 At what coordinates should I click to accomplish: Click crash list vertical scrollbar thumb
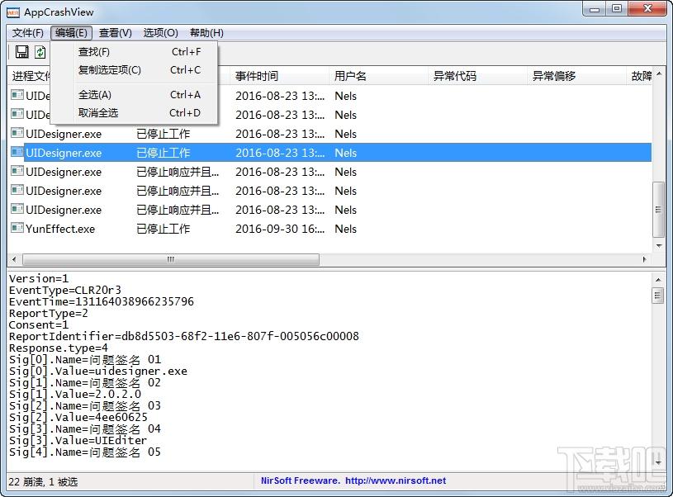[658, 210]
